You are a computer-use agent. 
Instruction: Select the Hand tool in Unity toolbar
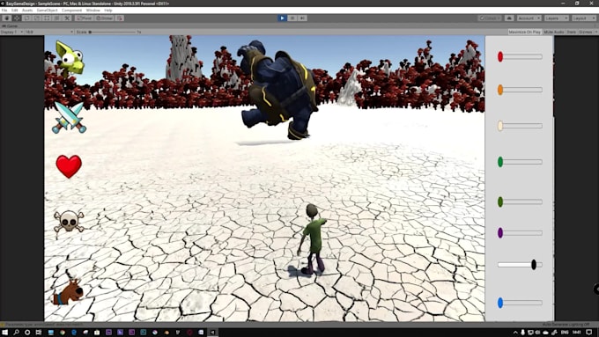click(x=6, y=18)
